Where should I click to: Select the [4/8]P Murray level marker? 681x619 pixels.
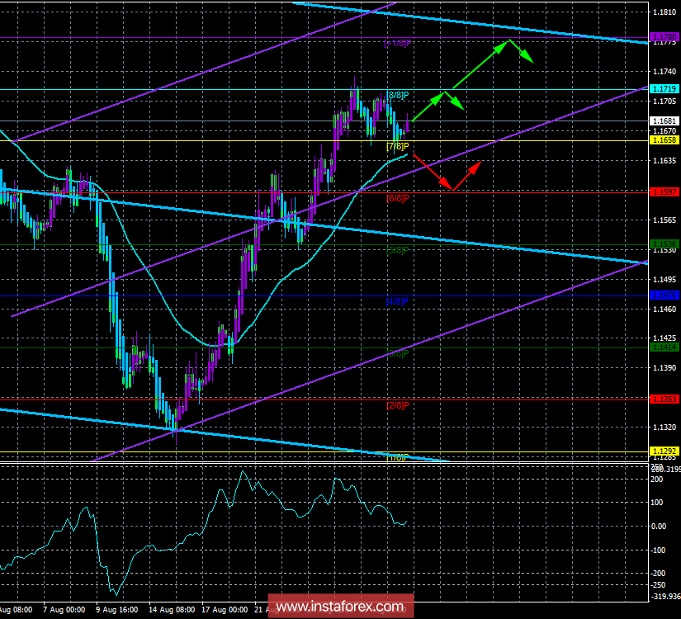tap(397, 301)
